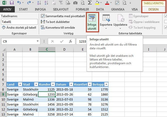This screenshot has width=167, height=117.
Task: Open the Datum column filter dropdown
Action: tap(71, 84)
